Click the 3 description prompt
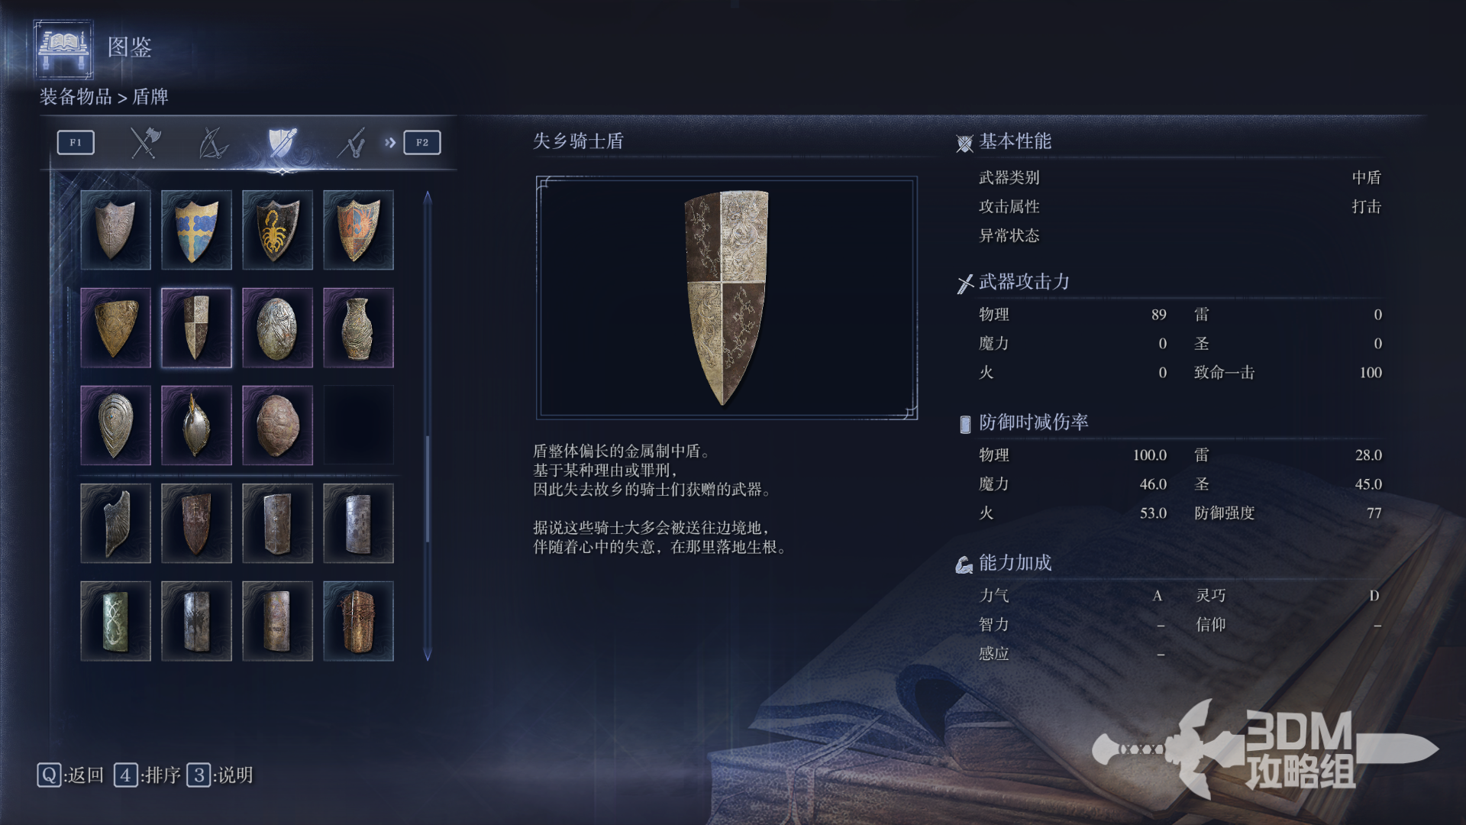Viewport: 1466px width, 825px height. coord(220,775)
